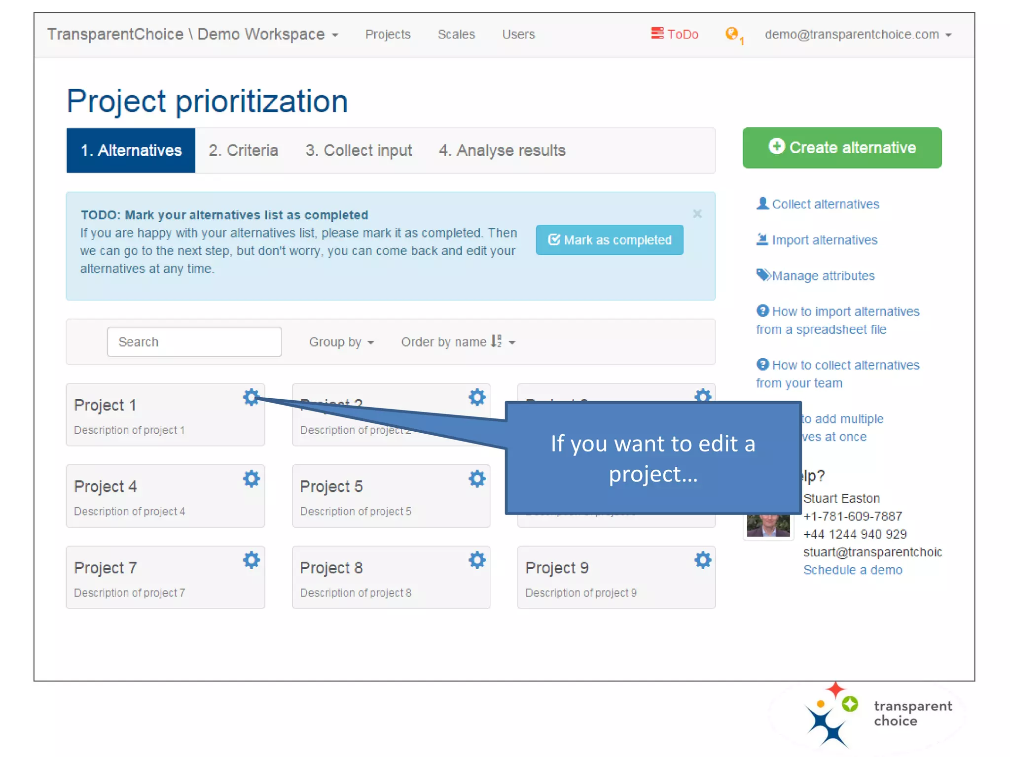Click the person icon beside Collect alternatives

pyautogui.click(x=762, y=203)
